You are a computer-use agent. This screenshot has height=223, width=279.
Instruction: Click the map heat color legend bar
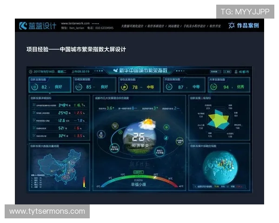(x=84, y=182)
